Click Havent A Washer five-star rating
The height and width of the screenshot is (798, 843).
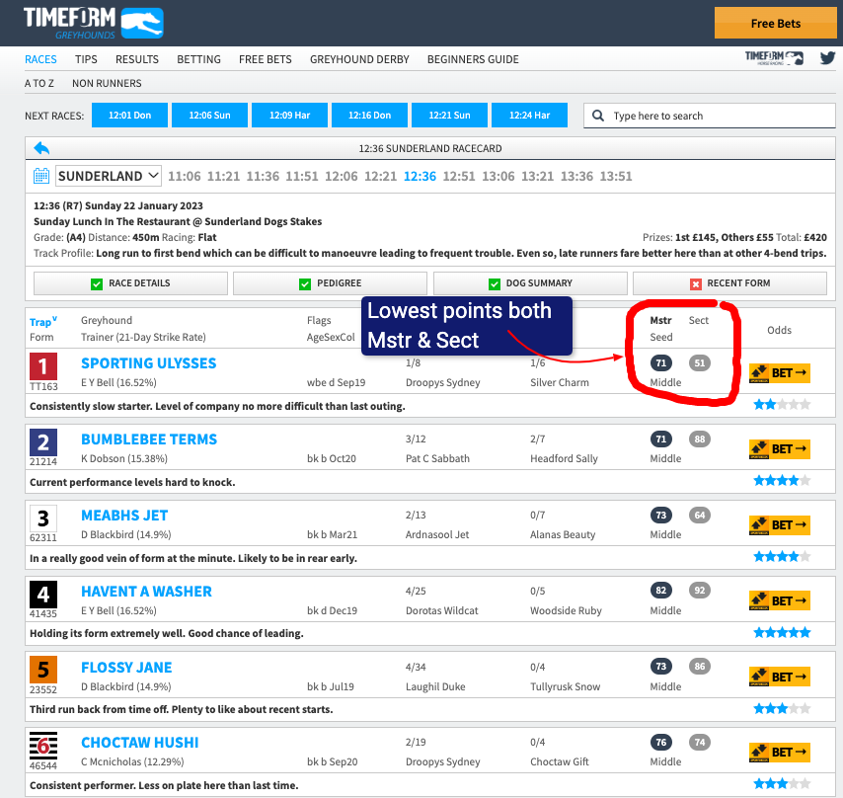click(782, 632)
